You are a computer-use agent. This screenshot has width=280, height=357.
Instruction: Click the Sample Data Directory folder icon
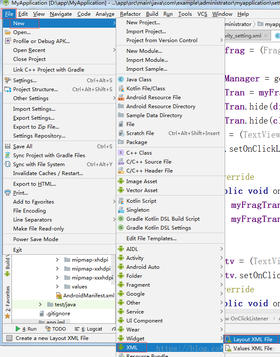tap(121, 115)
